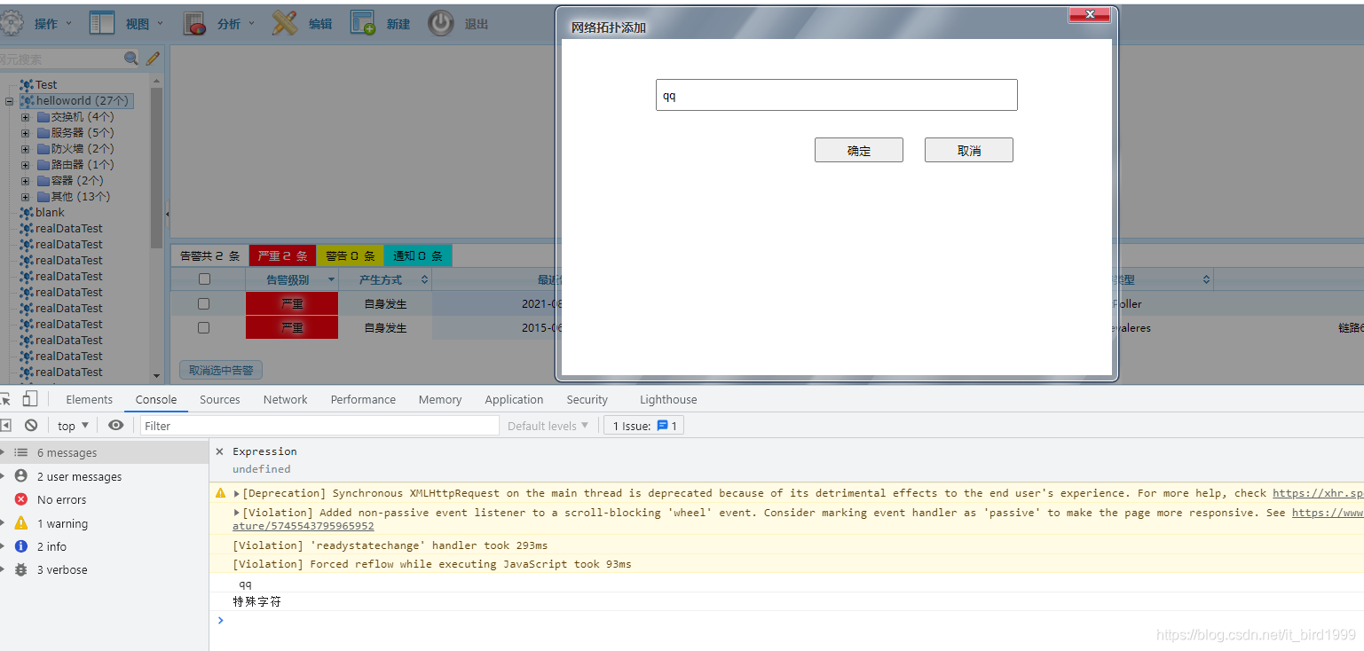Image resolution: width=1364 pixels, height=651 pixels.
Task: Toggle the select-all checkbox in alarm table header
Action: (x=203, y=278)
